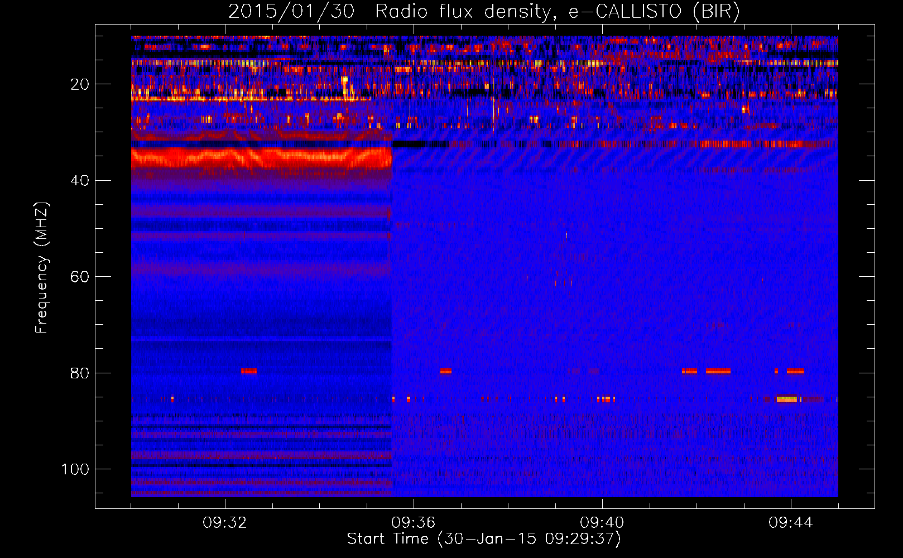
Task: Click the '40' frequency tick label
Action: (x=80, y=181)
